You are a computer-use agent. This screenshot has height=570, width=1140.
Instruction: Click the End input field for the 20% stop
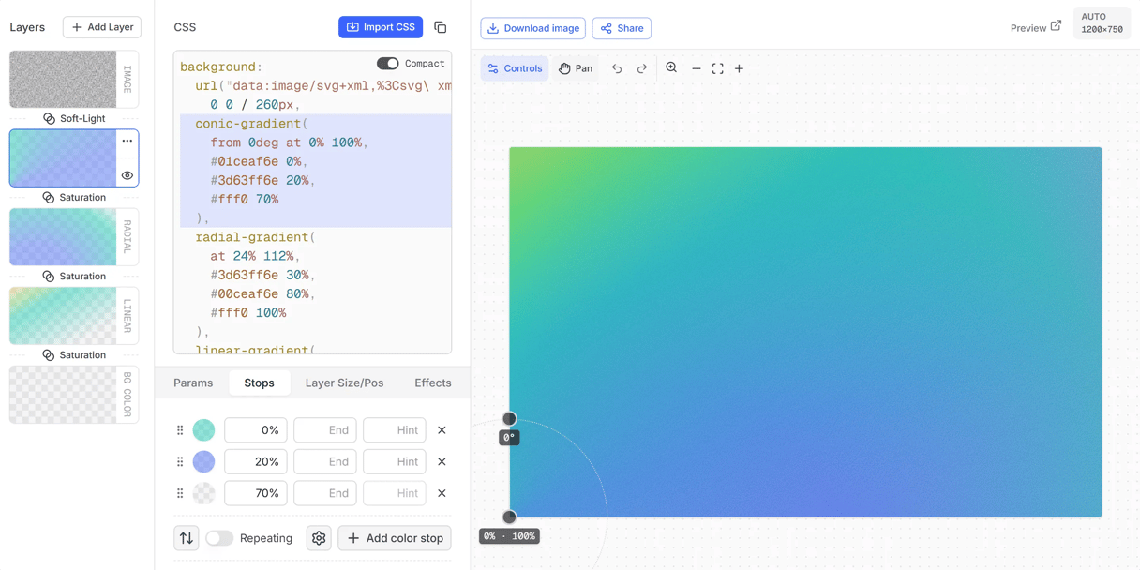[325, 461]
